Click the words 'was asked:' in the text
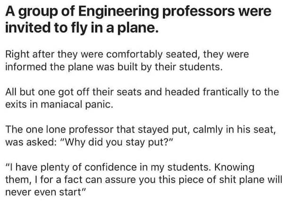This screenshot has height=202, width=288. [31, 143]
